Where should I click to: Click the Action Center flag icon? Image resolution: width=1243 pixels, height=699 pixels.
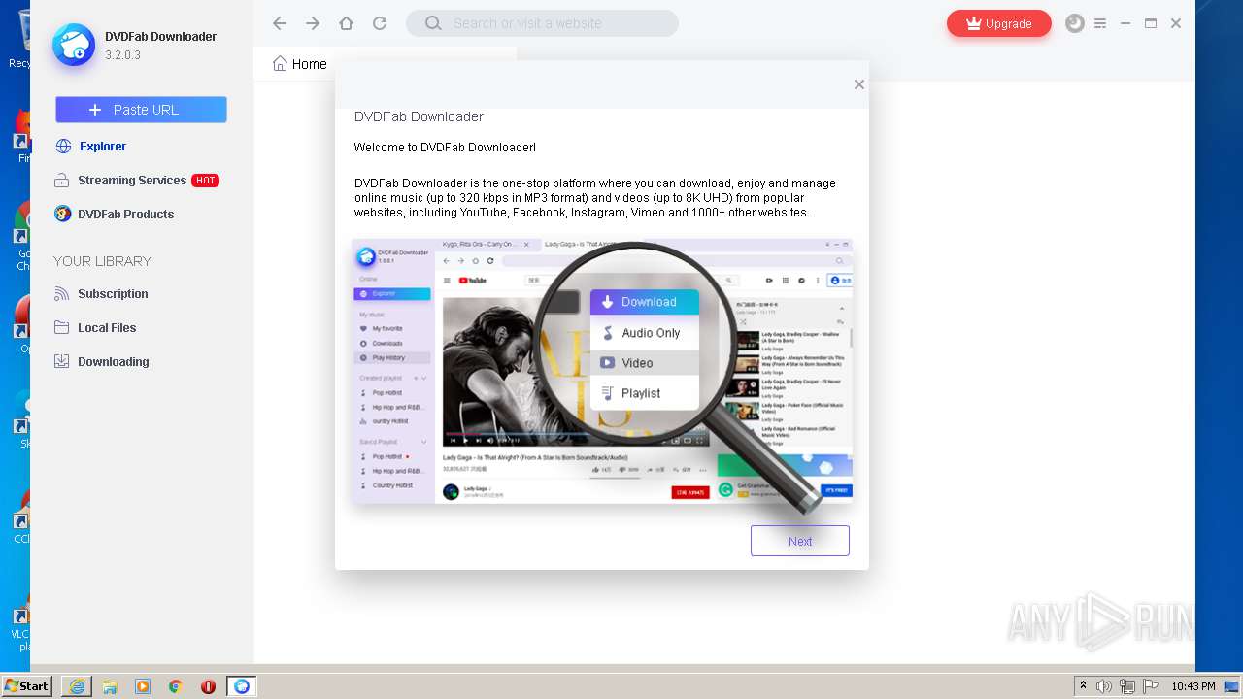point(1150,686)
